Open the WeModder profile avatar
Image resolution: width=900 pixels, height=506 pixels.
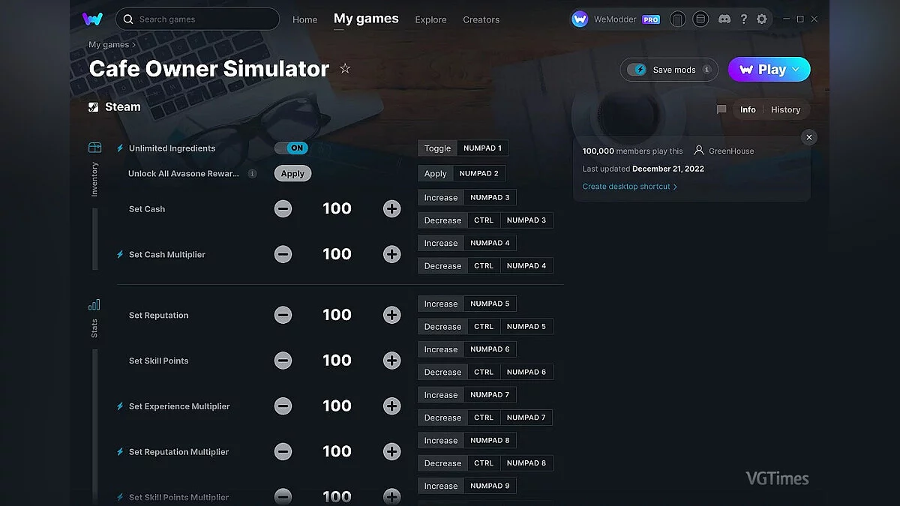click(x=580, y=19)
